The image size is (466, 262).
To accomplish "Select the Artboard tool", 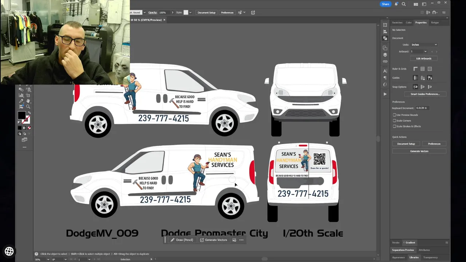I will pos(28,95).
